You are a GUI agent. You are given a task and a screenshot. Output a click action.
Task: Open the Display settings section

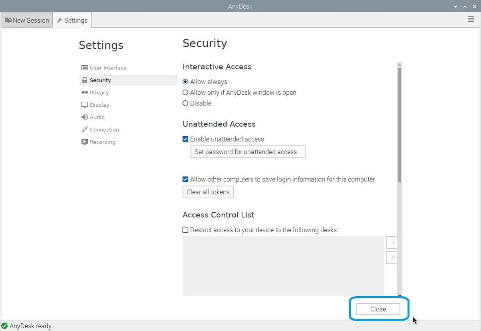point(128,105)
